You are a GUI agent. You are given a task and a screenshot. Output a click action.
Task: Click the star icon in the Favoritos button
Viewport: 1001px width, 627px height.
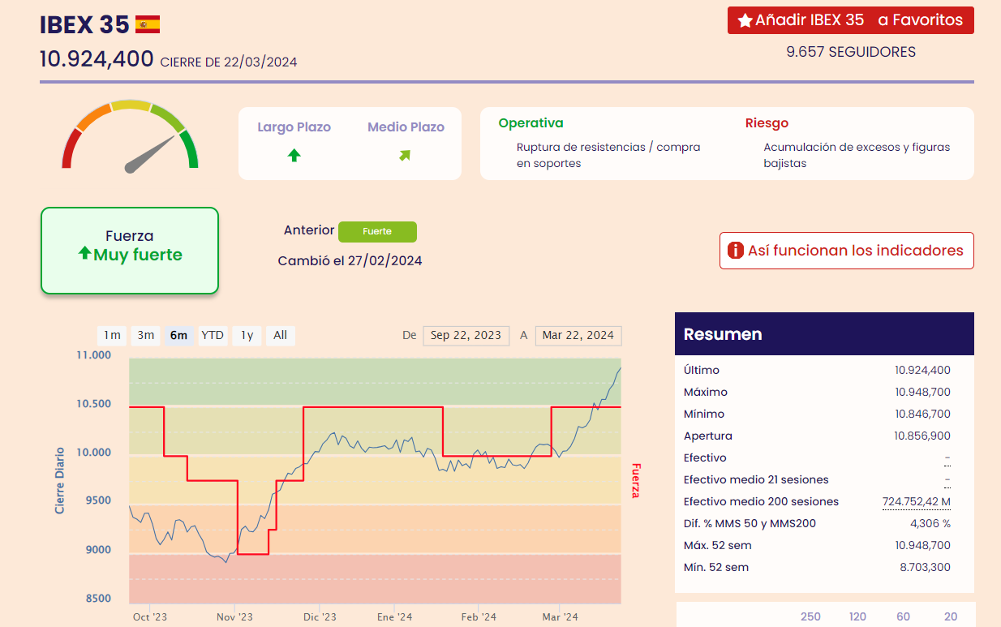pyautogui.click(x=745, y=21)
